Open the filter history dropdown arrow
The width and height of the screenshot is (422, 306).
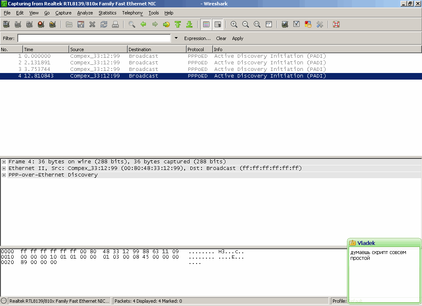pos(176,38)
